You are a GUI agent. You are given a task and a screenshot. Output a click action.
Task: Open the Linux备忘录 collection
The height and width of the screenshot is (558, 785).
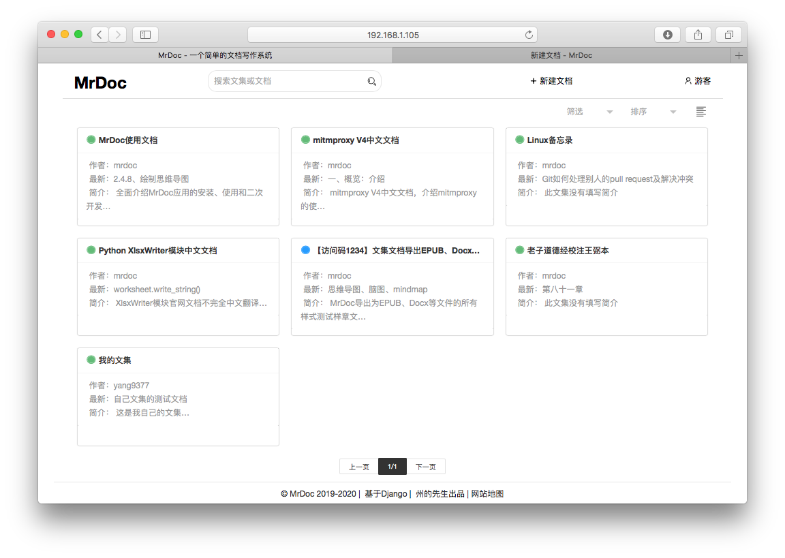tap(550, 140)
